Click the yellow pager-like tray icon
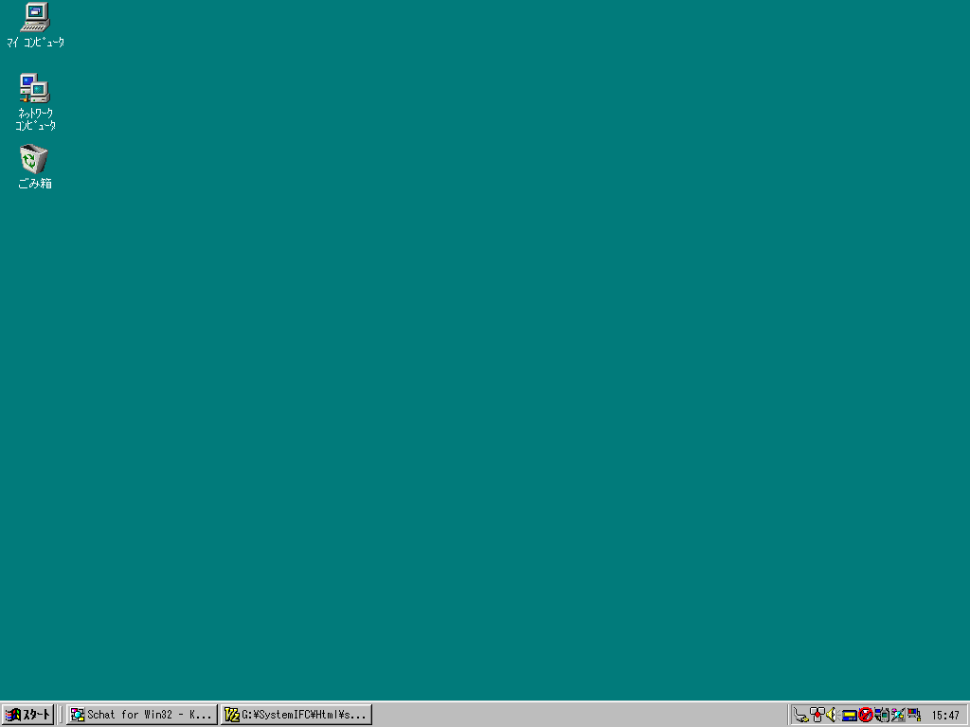The height and width of the screenshot is (727, 970). (850, 716)
